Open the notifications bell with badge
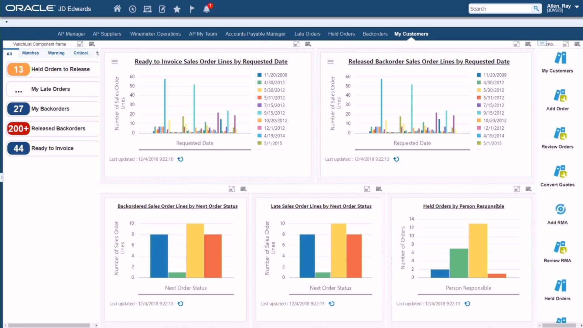The image size is (583, 328). [207, 9]
